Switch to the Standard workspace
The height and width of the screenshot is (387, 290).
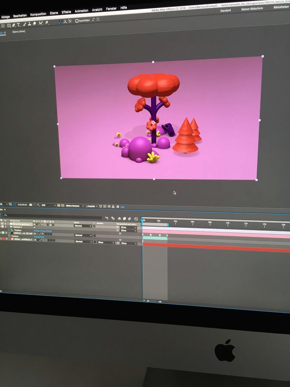click(x=225, y=10)
